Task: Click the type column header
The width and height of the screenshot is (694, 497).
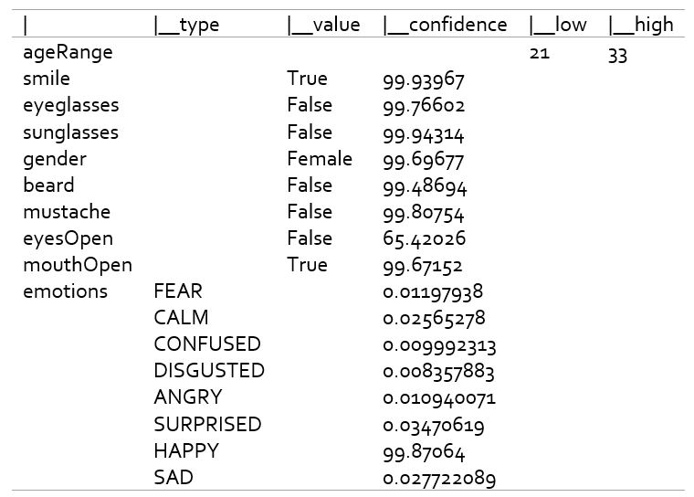Action: tap(186, 25)
